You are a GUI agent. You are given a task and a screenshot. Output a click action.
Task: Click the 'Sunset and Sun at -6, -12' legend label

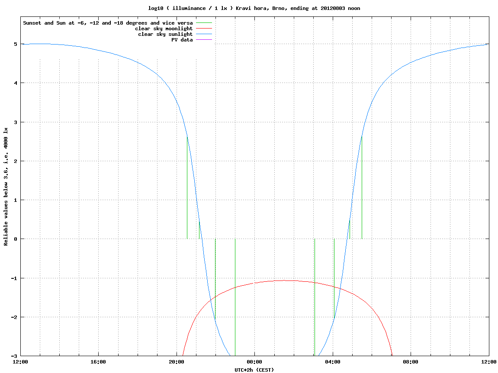point(108,23)
